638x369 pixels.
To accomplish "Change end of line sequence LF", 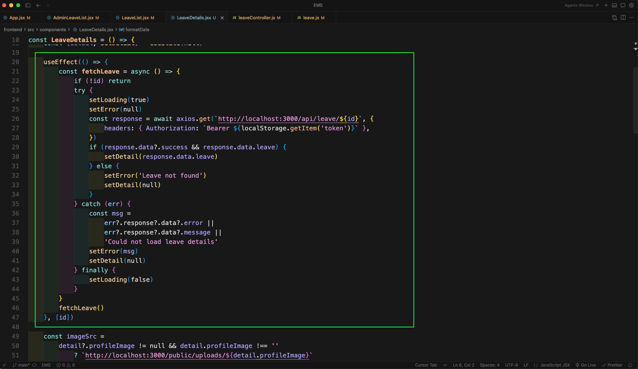I will tap(526, 365).
